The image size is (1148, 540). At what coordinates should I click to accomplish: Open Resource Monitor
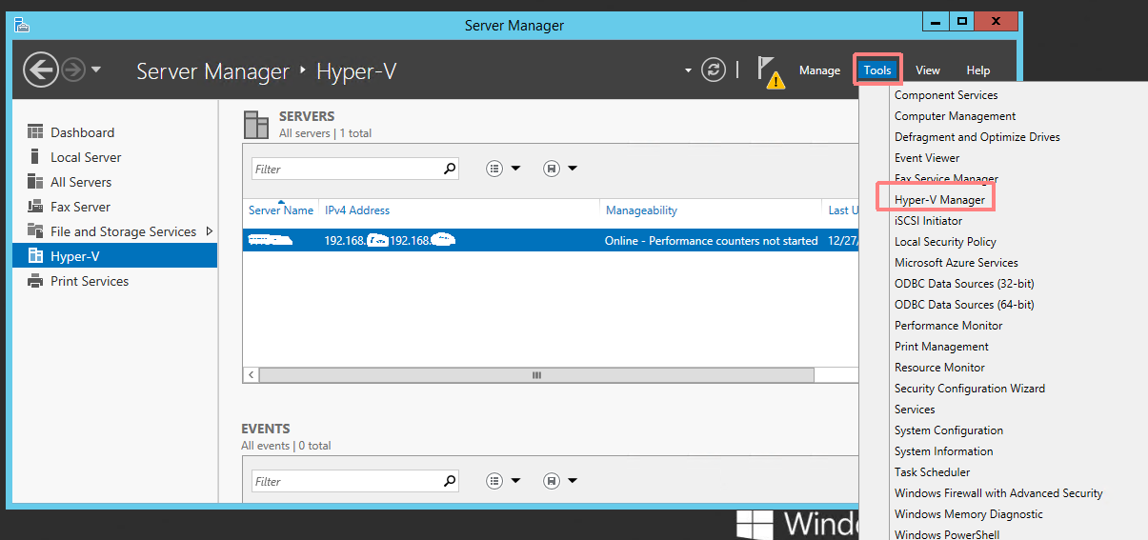(940, 368)
